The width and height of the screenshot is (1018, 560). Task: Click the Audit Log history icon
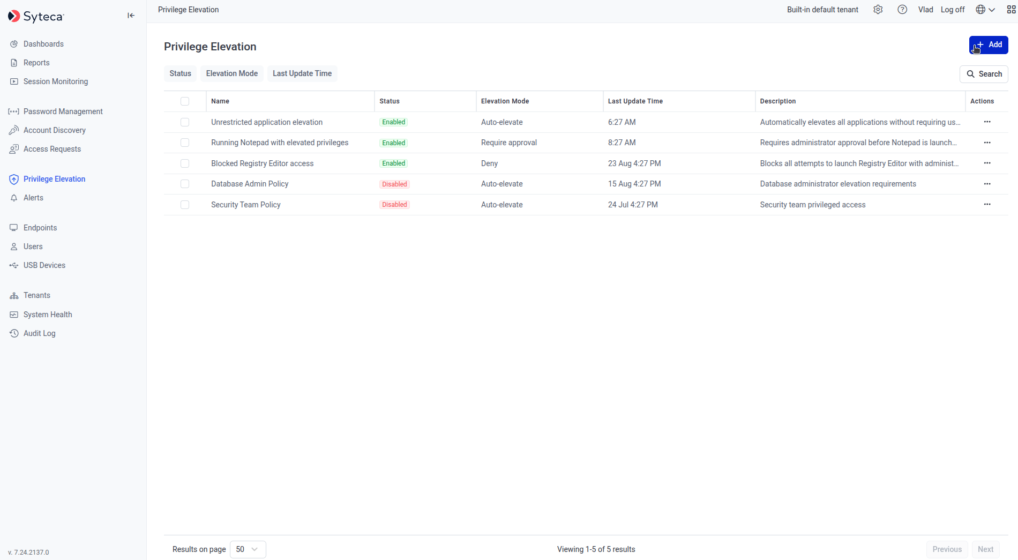point(14,333)
